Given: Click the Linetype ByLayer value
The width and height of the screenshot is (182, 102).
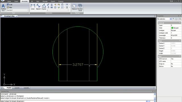Looking at the screenshot, I should coord(176,30).
